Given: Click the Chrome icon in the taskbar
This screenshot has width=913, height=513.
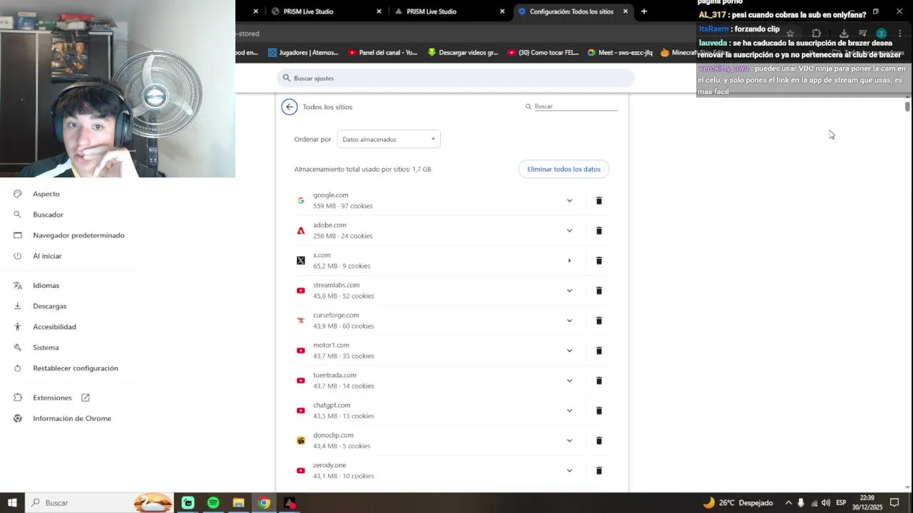Looking at the screenshot, I should tap(264, 503).
